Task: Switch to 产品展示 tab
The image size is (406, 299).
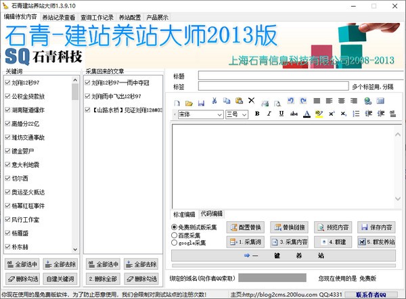Action: point(157,18)
